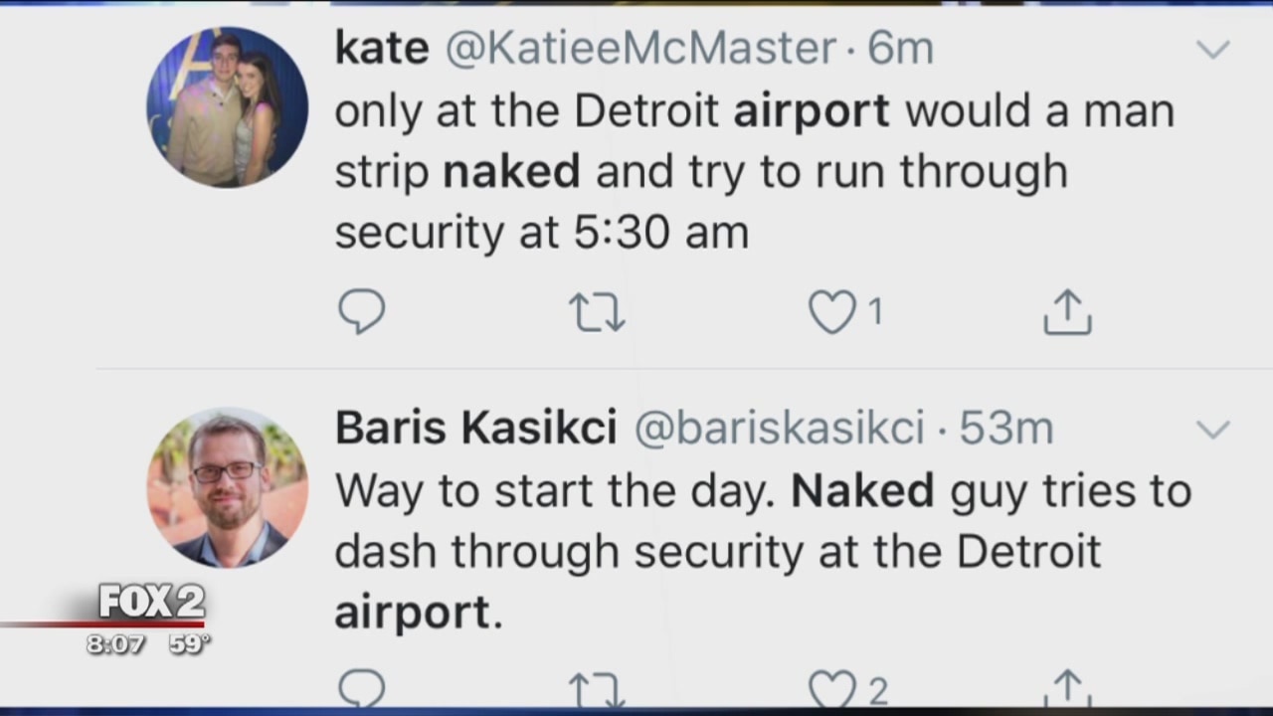
Task: Open the display name 'kate'
Action: click(x=382, y=50)
